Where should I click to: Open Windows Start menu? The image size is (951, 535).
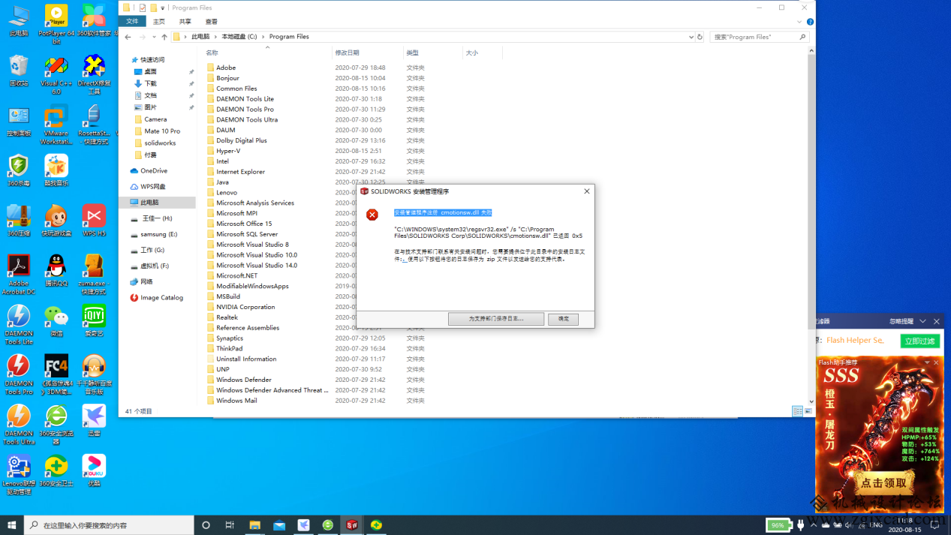point(11,525)
